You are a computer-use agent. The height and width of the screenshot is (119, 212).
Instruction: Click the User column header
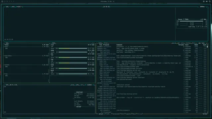click(x=187, y=45)
